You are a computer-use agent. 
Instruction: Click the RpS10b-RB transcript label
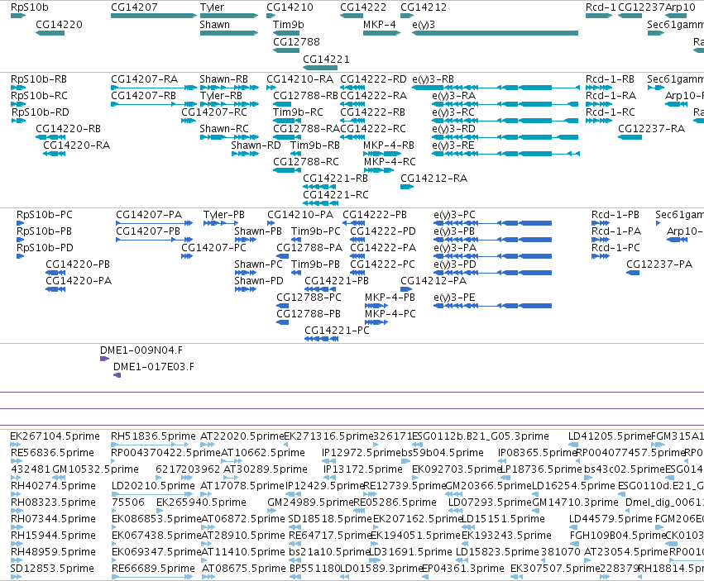pos(39,79)
